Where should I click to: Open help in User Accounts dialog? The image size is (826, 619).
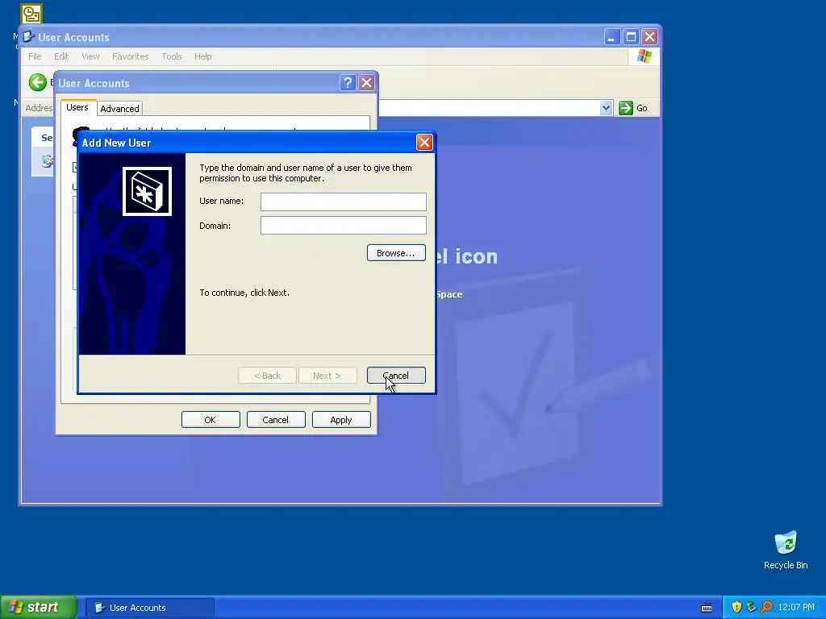[x=348, y=83]
